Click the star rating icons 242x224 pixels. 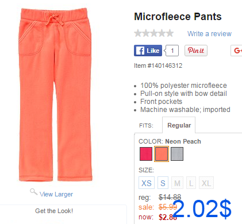pos(154,33)
